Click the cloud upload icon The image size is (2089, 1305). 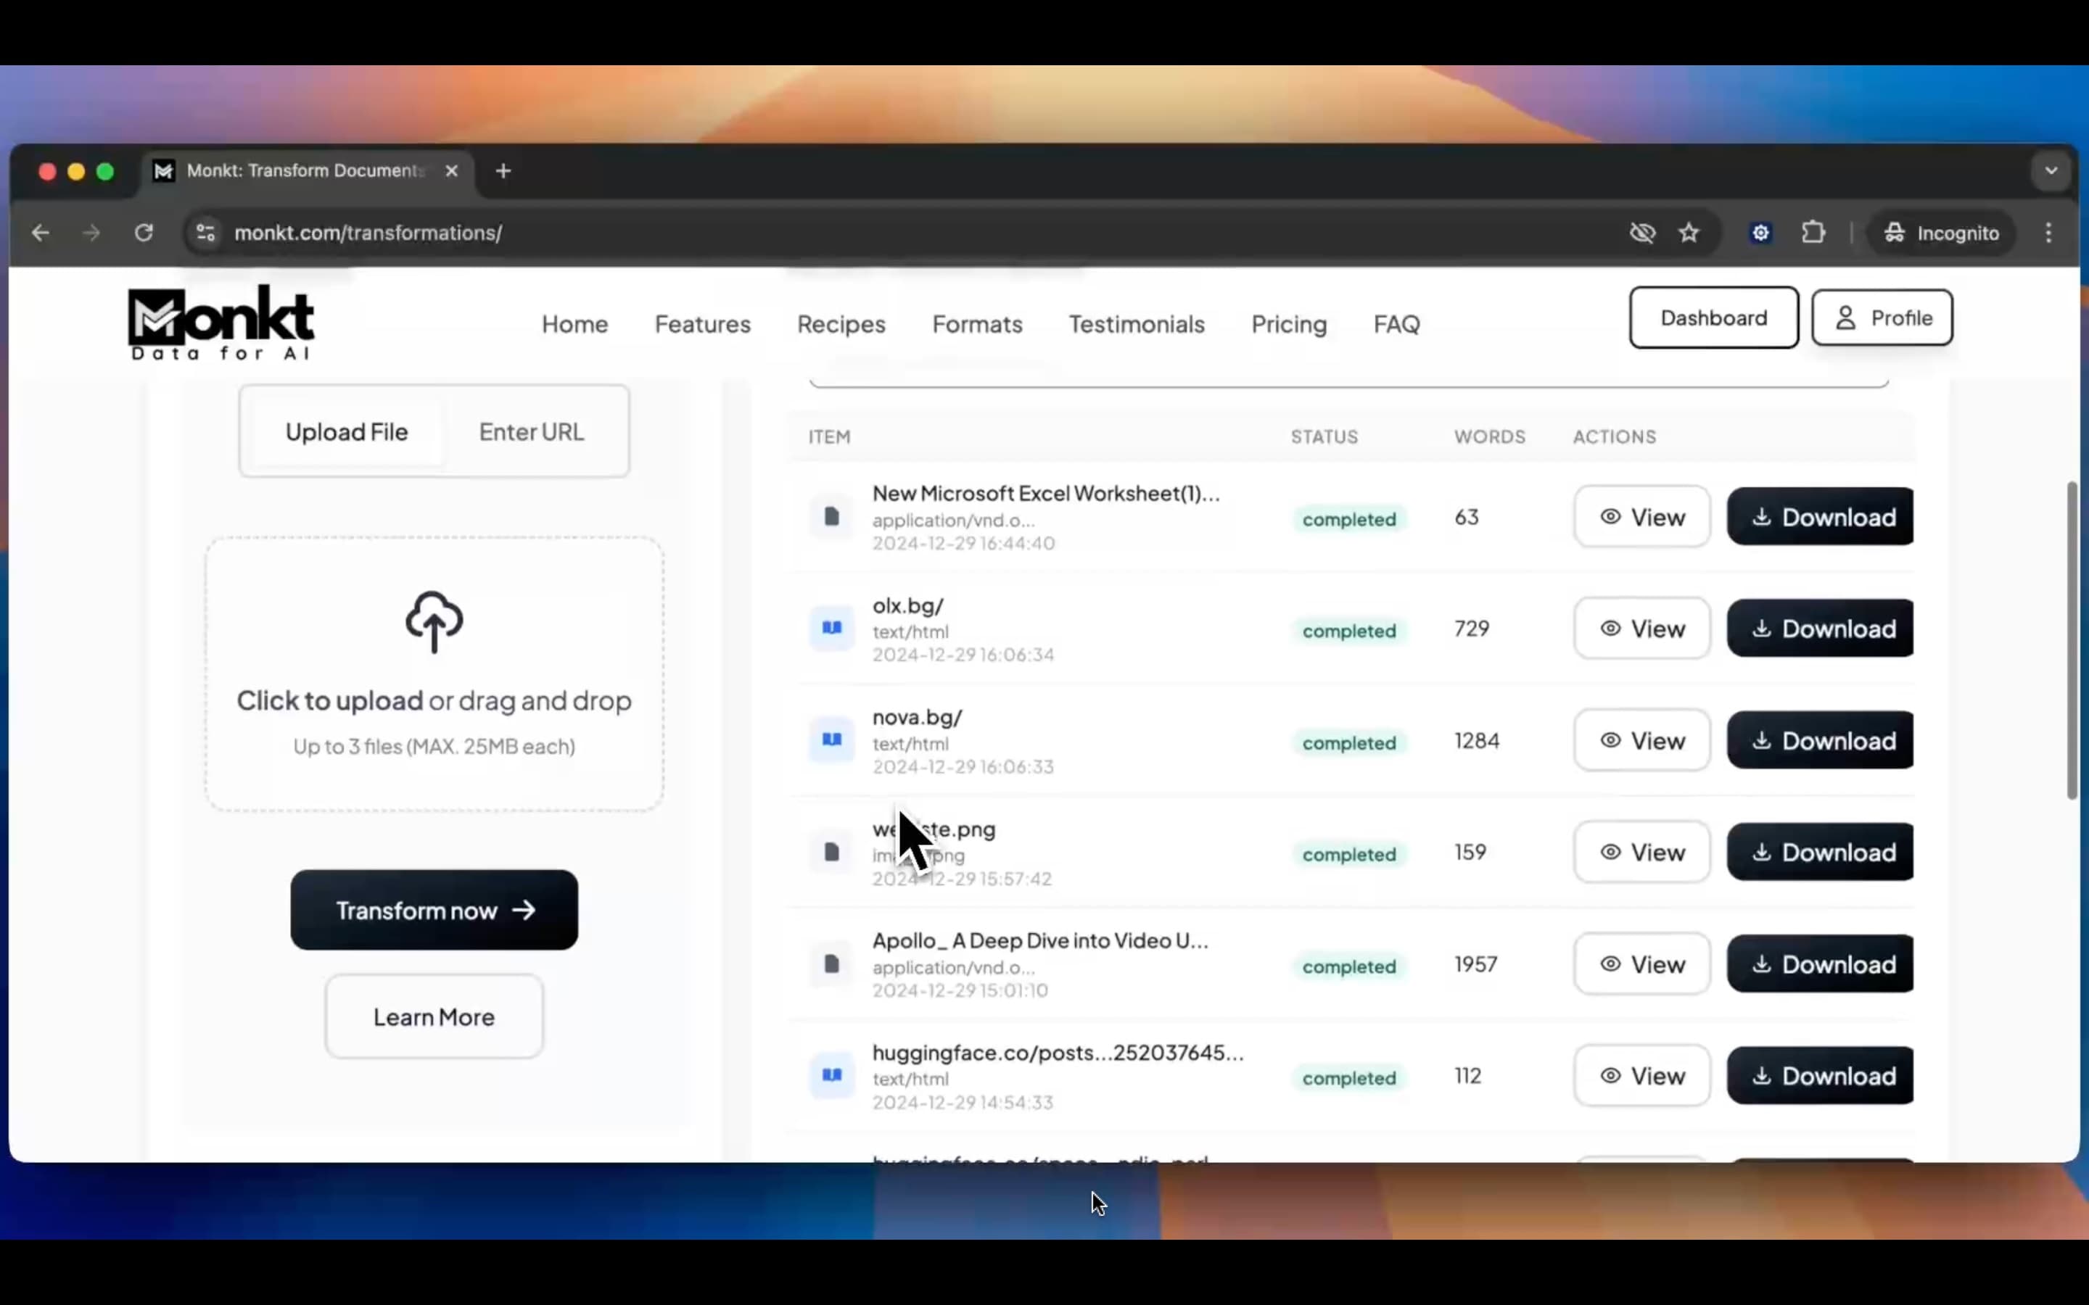coord(434,621)
